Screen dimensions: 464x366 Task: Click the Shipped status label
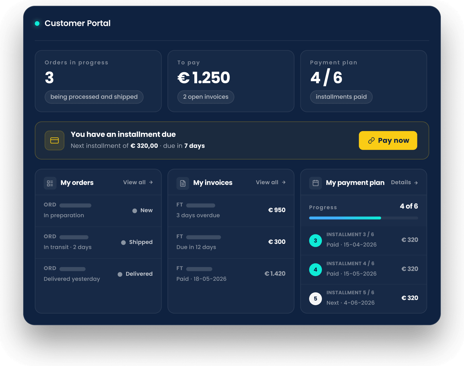coord(141,242)
